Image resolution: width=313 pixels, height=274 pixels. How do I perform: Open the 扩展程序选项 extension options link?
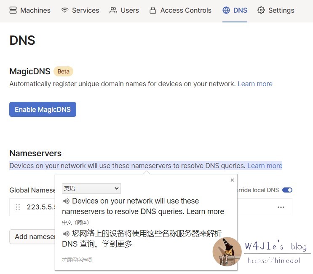pos(77,260)
